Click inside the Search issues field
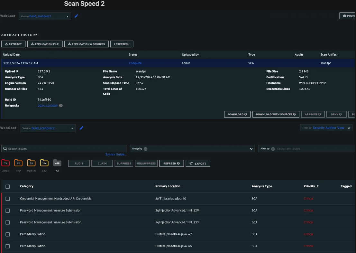The height and width of the screenshot is (253, 356). coord(48,148)
